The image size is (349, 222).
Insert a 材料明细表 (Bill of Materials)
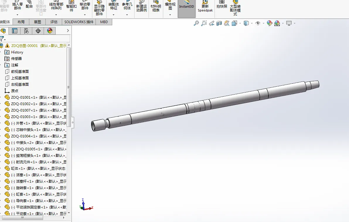156,6
